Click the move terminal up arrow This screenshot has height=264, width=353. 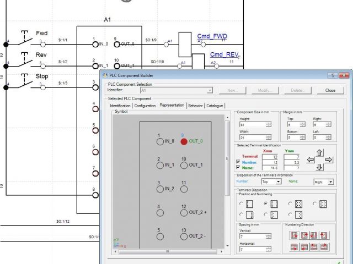click(320, 152)
